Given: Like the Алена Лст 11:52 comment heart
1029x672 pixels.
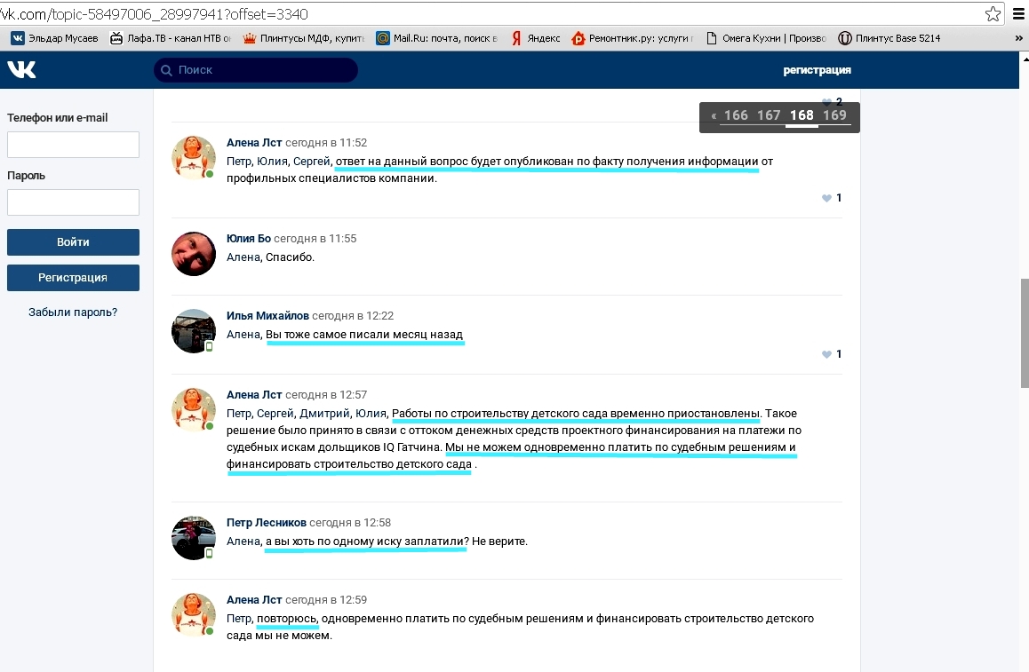Looking at the screenshot, I should [x=827, y=198].
